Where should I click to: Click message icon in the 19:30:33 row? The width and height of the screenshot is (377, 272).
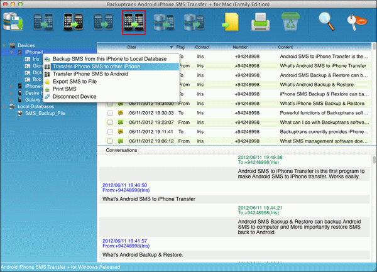[x=121, y=112]
